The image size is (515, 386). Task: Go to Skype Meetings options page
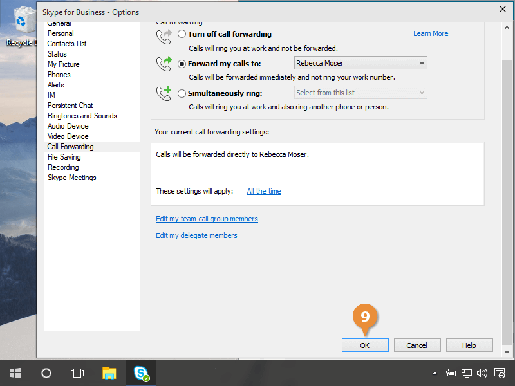pyautogui.click(x=71, y=178)
